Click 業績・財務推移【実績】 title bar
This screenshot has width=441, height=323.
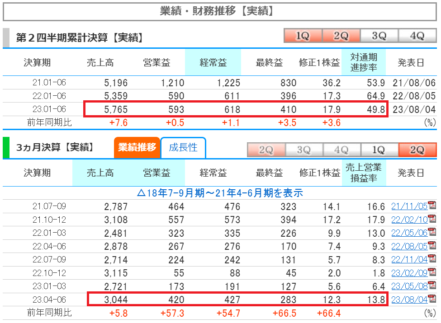(220, 11)
